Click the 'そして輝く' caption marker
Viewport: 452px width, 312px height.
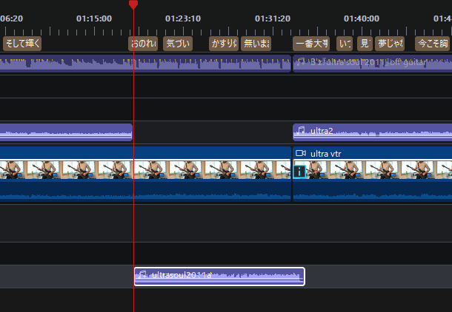click(x=22, y=44)
